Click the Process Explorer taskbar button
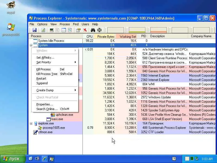 [x=52, y=159]
